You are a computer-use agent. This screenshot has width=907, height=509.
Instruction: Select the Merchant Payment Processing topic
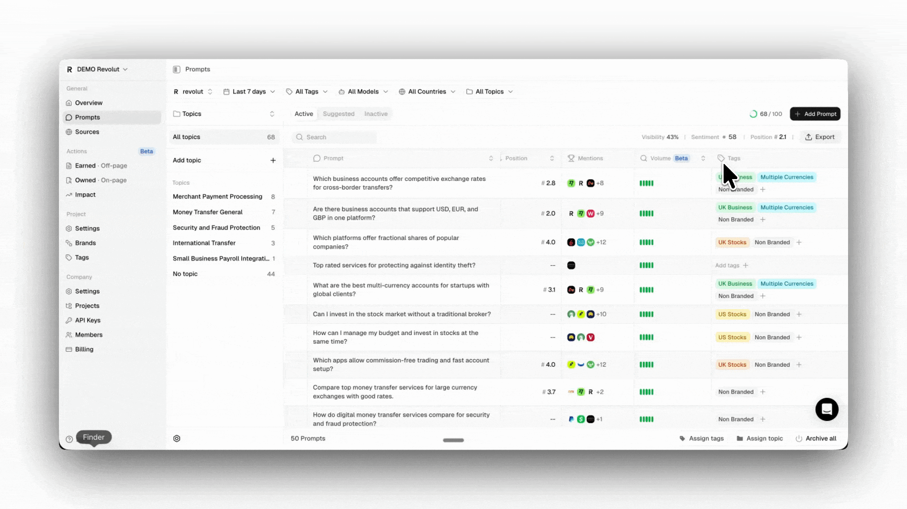(217, 197)
